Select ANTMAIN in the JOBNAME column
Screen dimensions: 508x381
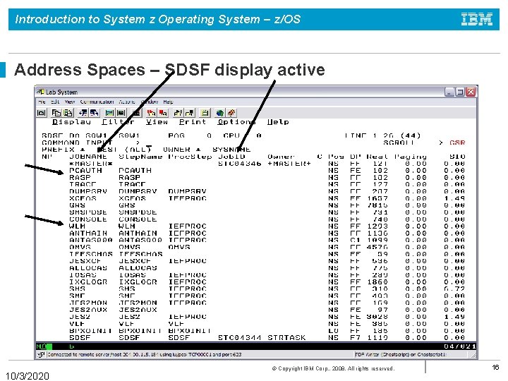(x=88, y=234)
